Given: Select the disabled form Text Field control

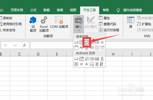Looking at the screenshot, I should (x=92, y=48).
